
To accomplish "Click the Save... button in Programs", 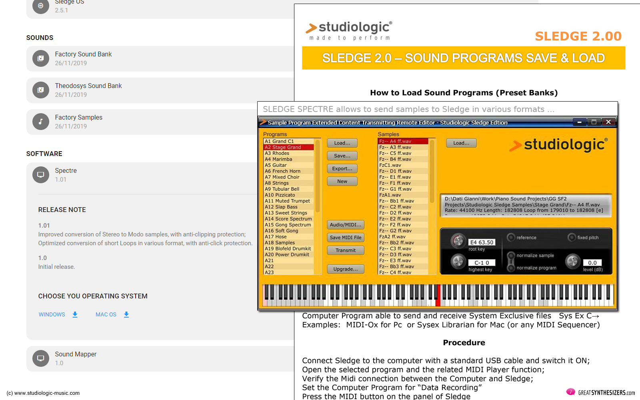I will pyautogui.click(x=342, y=156).
